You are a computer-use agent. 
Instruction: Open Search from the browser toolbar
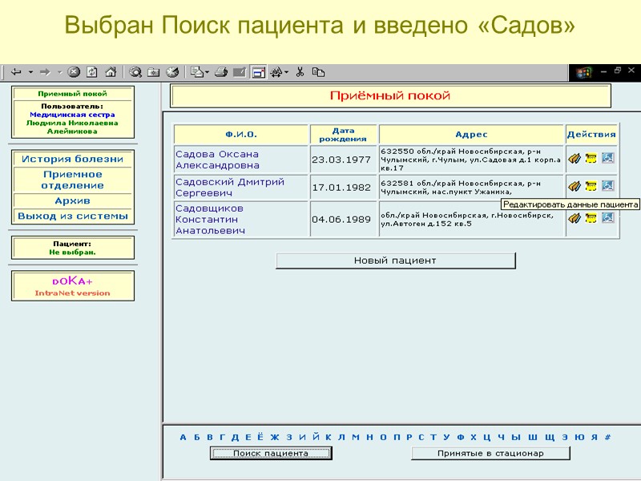point(134,70)
